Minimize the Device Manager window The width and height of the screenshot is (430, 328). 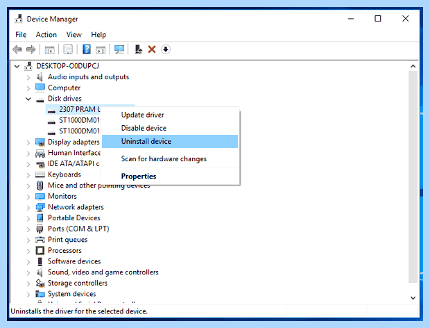click(x=351, y=19)
